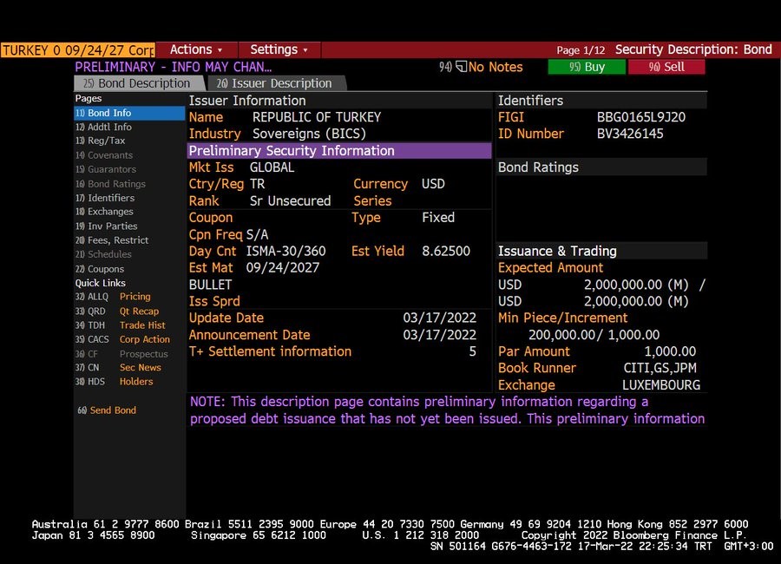Open the CACS Corp Action quick link
Screen dimensions: 781x564
point(122,339)
